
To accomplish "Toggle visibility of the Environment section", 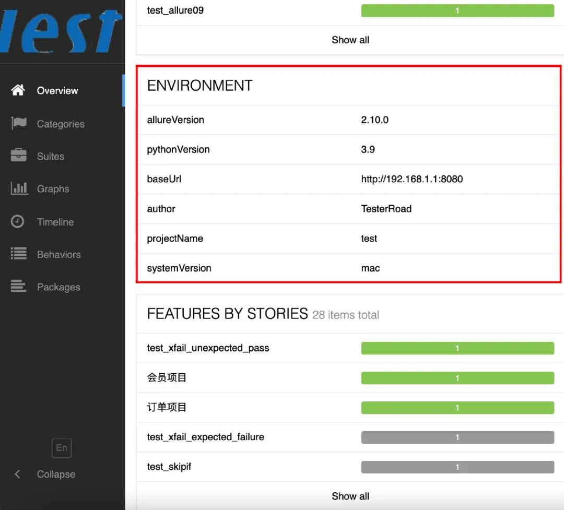I will pyautogui.click(x=199, y=85).
